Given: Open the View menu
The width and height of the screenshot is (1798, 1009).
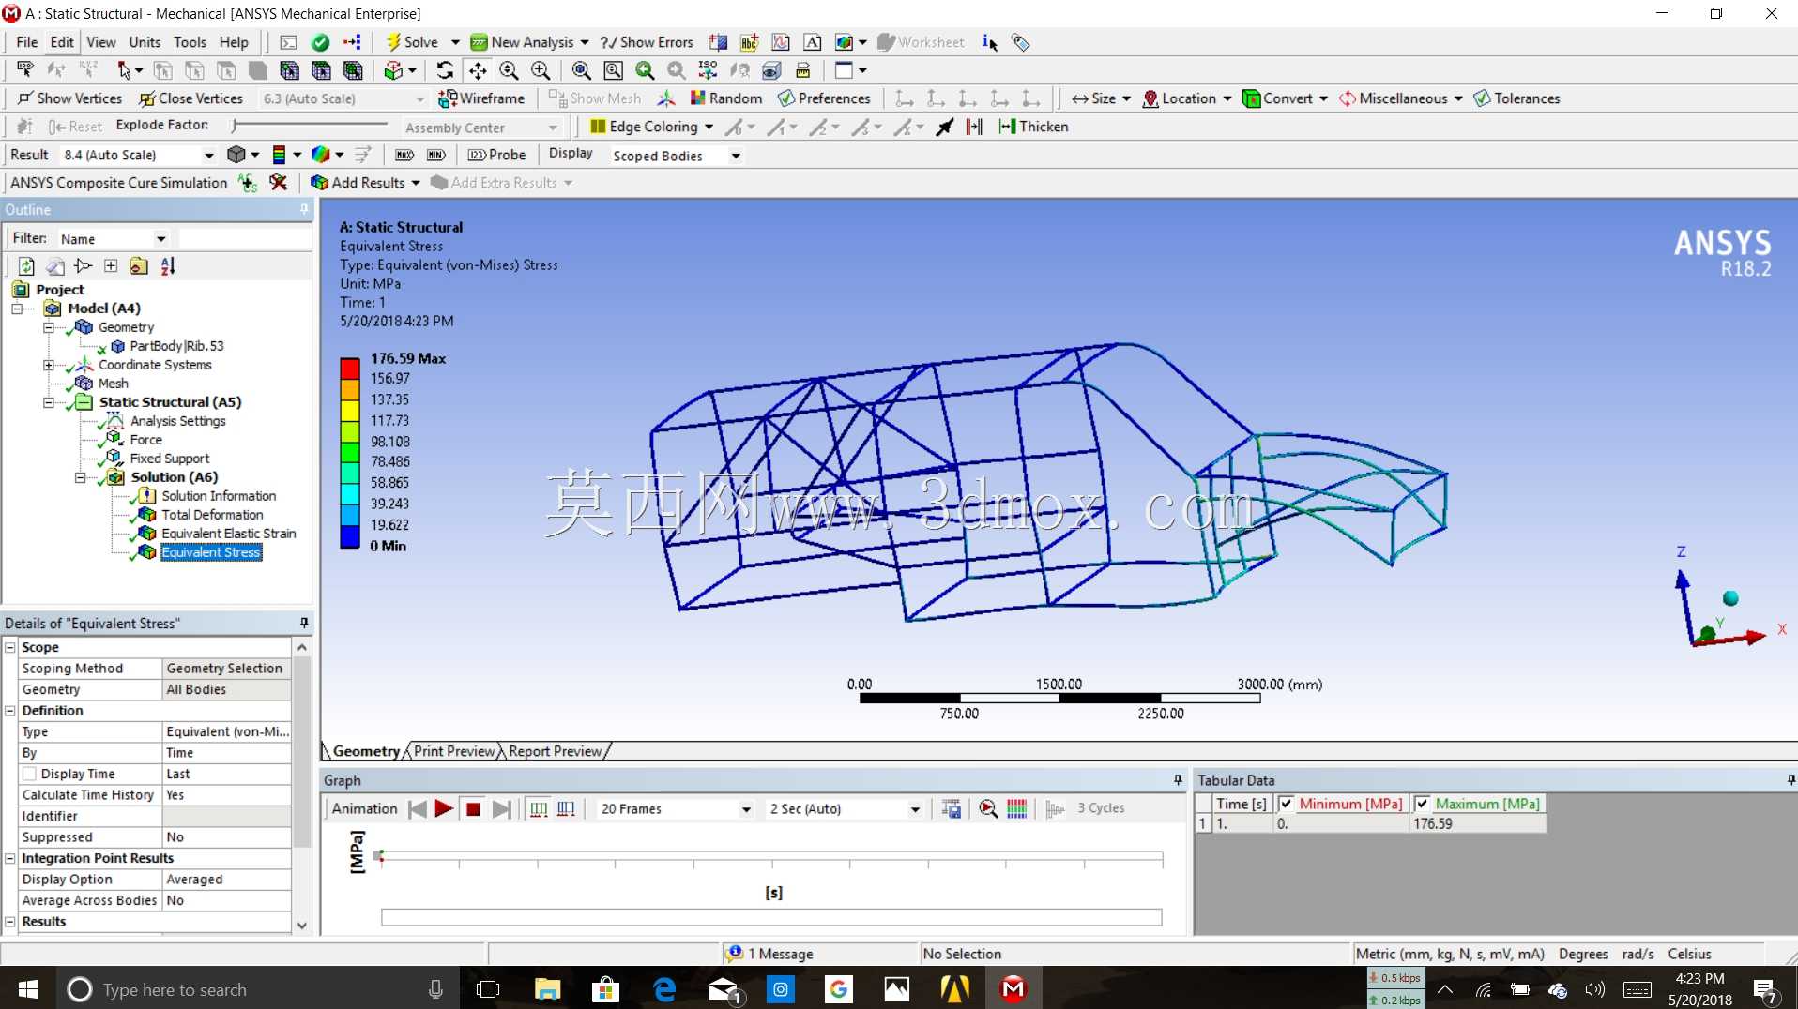Looking at the screenshot, I should [101, 42].
